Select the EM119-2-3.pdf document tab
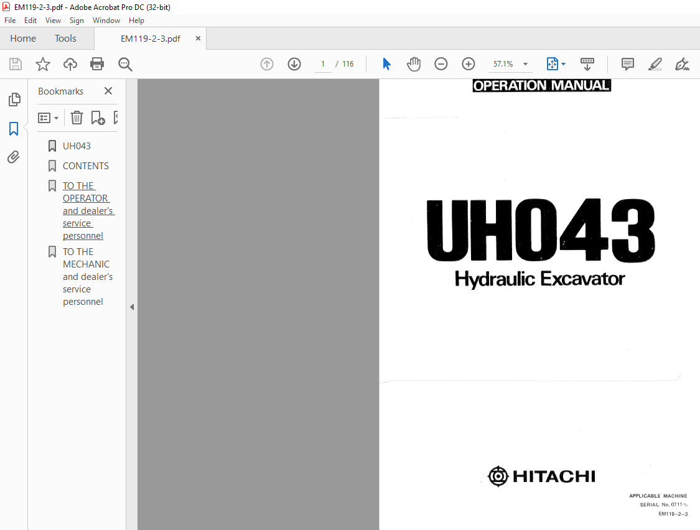Image resolution: width=700 pixels, height=530 pixels. click(151, 39)
